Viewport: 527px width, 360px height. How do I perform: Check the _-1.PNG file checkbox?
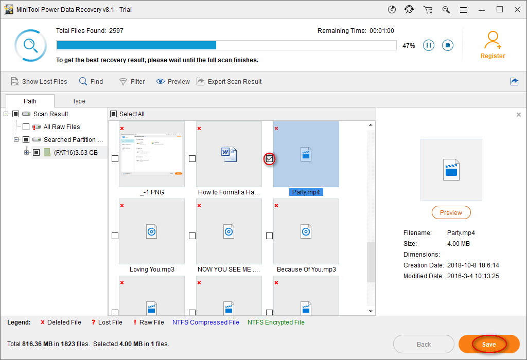tap(115, 158)
